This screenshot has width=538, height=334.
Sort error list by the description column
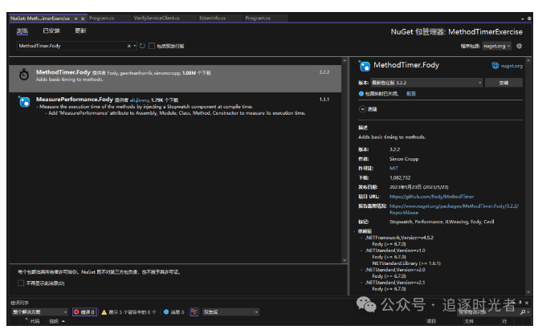tap(54, 321)
